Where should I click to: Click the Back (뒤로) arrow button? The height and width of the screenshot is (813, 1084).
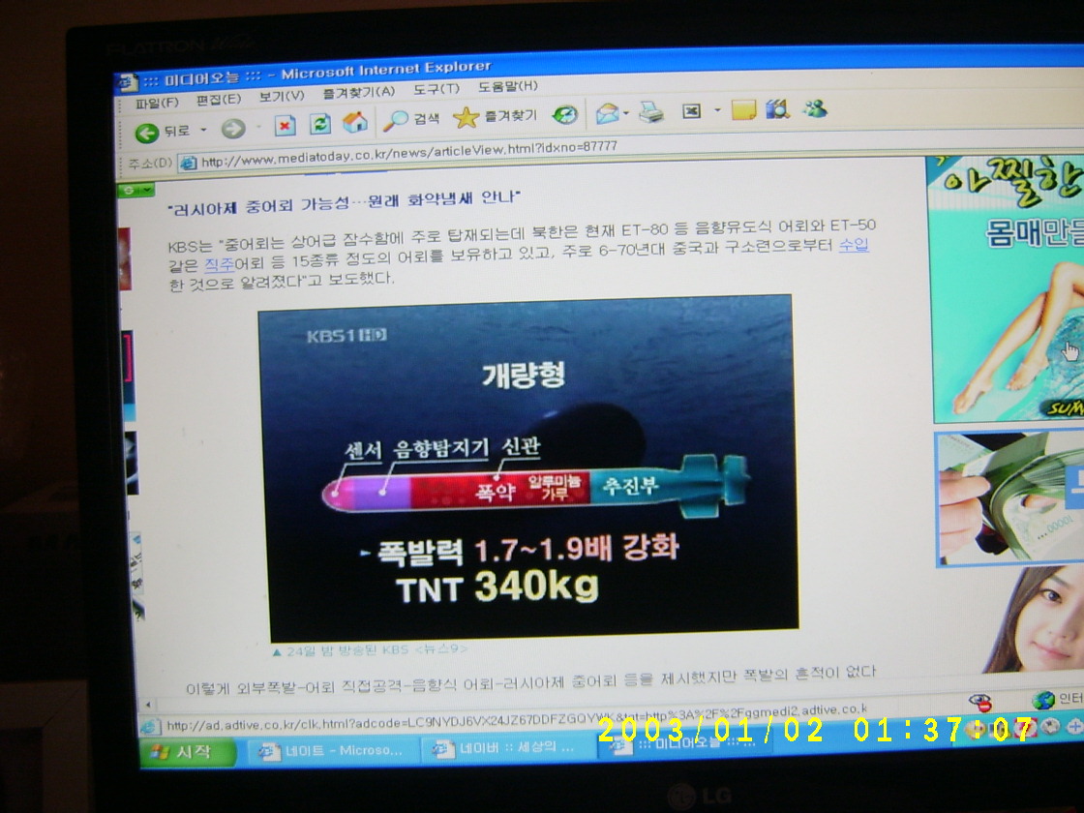(147, 131)
